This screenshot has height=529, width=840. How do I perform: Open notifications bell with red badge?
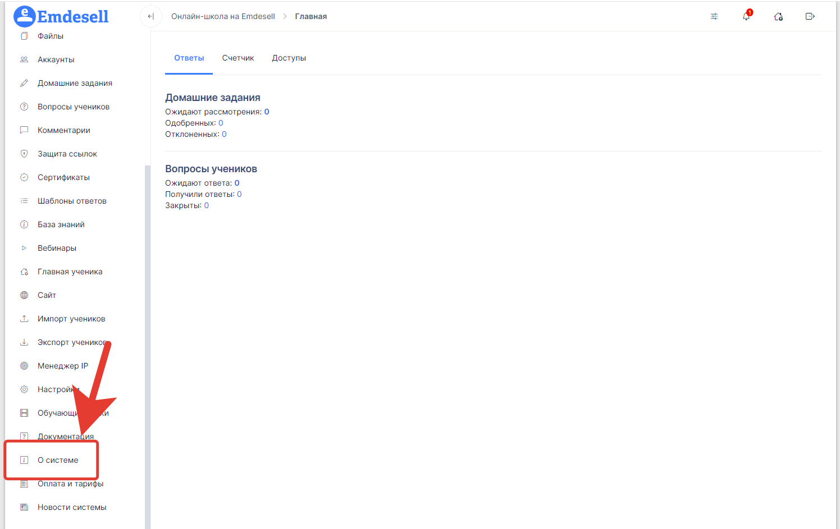(x=746, y=16)
